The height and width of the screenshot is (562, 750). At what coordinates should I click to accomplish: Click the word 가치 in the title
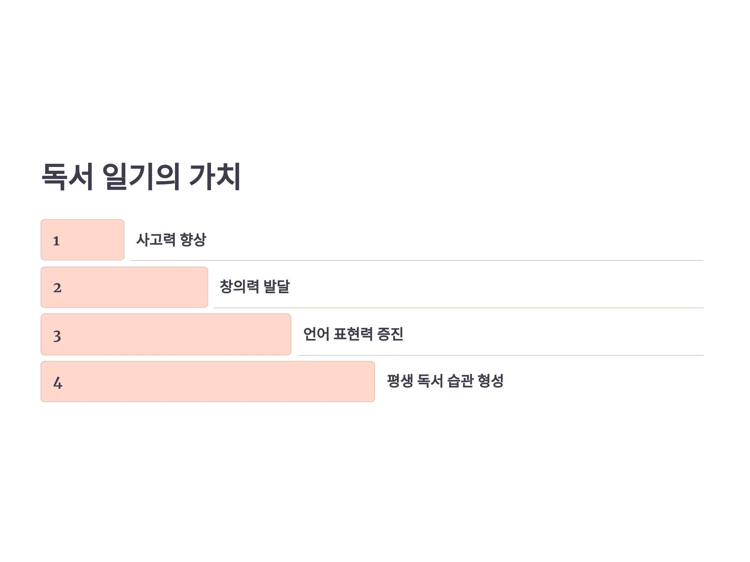coord(215,176)
